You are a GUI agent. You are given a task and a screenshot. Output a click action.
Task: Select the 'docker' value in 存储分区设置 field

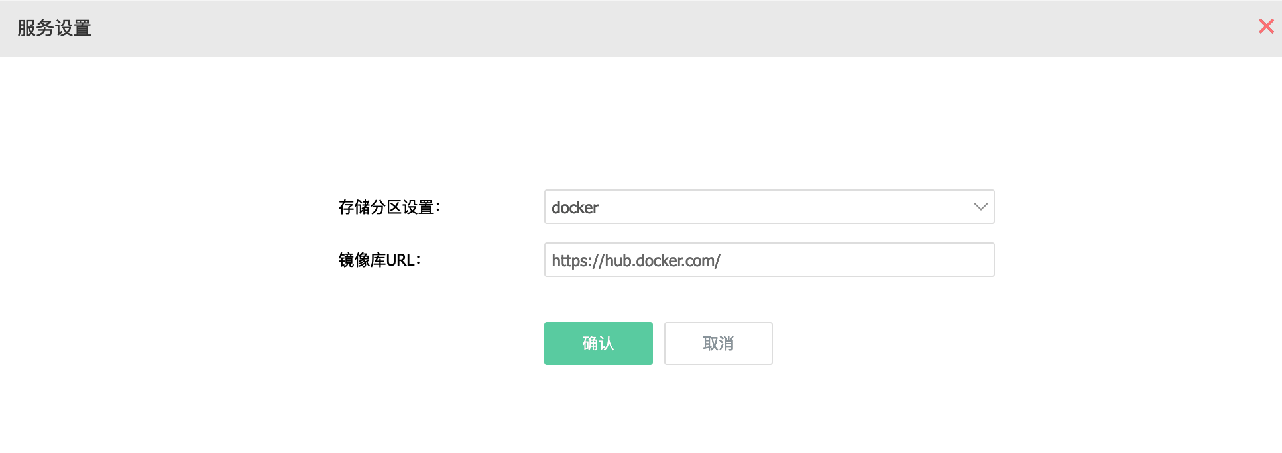click(x=575, y=207)
